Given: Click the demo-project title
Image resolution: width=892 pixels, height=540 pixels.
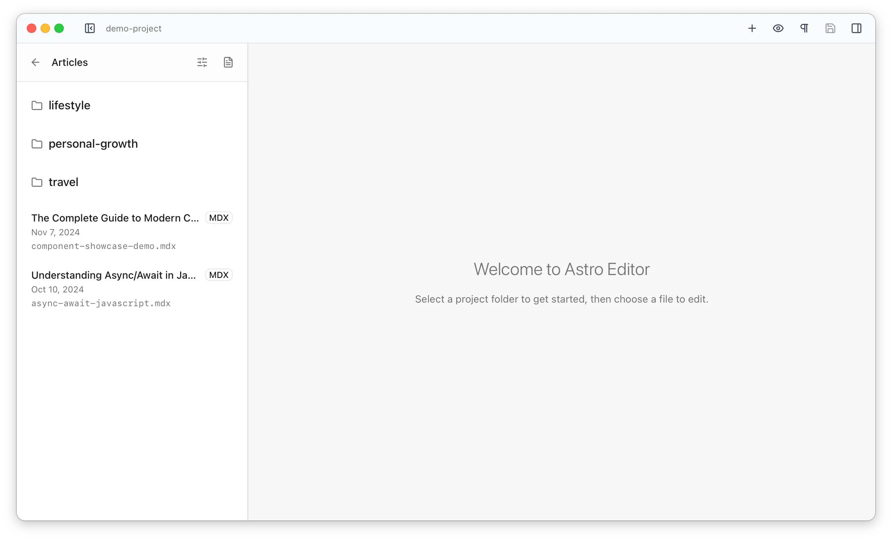Looking at the screenshot, I should [x=134, y=28].
